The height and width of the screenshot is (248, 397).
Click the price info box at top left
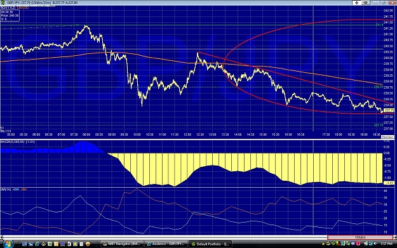pos(10,15)
